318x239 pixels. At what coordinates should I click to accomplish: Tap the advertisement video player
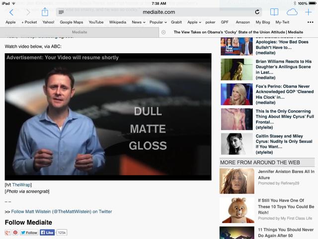pyautogui.click(x=108, y=117)
